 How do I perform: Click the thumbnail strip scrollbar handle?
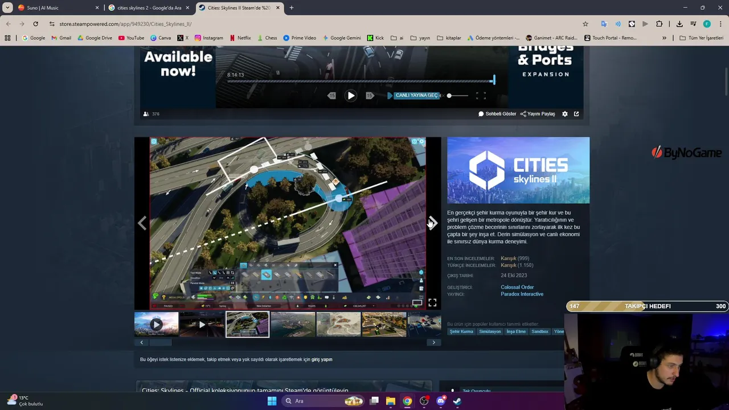(x=160, y=342)
